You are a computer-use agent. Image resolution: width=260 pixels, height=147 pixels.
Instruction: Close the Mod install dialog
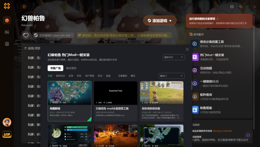coord(187,49)
